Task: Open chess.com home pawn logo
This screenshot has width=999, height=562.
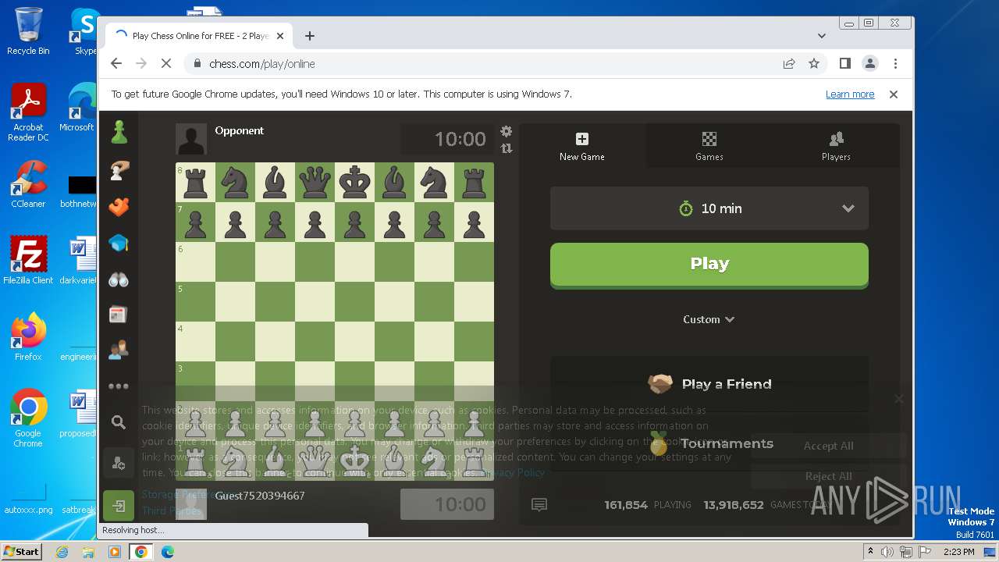Action: coord(119,133)
